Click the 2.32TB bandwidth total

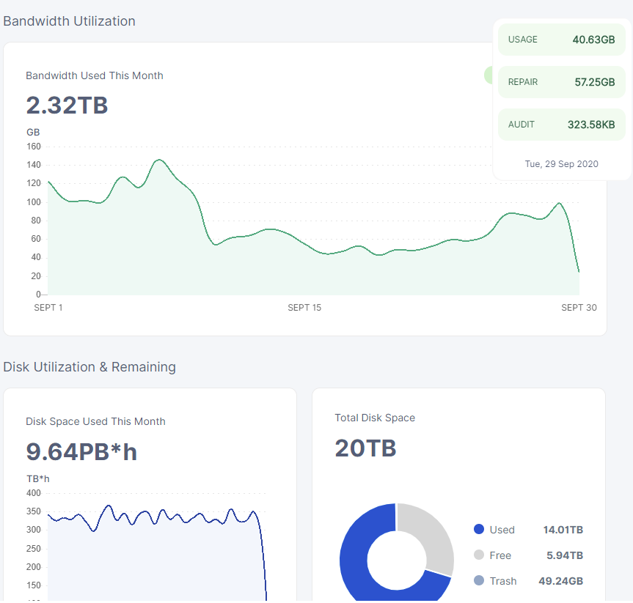67,106
